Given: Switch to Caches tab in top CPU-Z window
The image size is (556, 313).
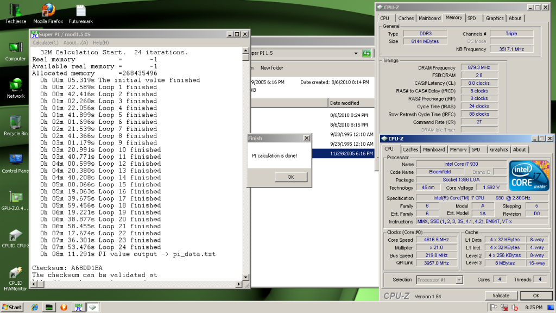Looking at the screenshot, I should click(406, 18).
